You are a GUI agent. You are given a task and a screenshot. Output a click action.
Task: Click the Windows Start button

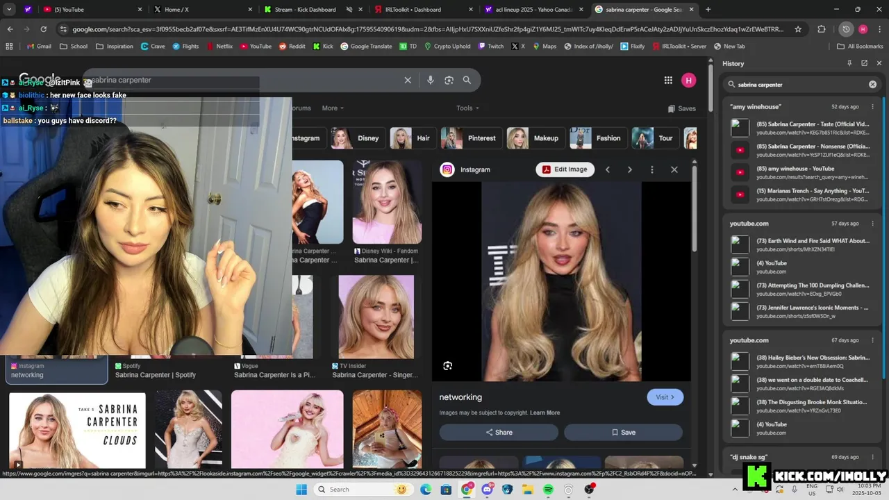pos(301,490)
